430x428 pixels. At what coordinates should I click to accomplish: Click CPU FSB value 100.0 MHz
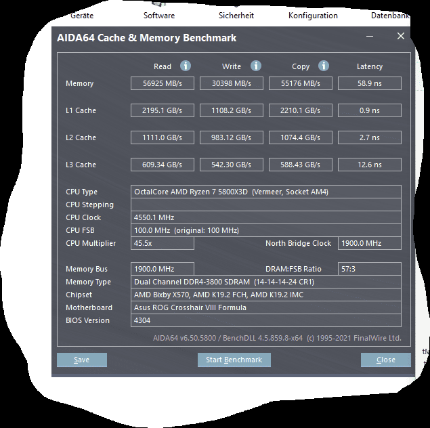coord(266,230)
